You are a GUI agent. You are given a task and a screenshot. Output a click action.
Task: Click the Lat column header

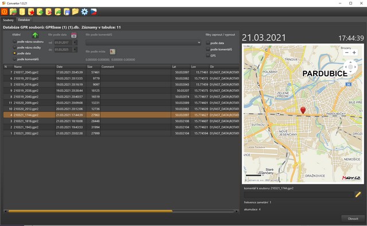pyautogui.click(x=181, y=67)
